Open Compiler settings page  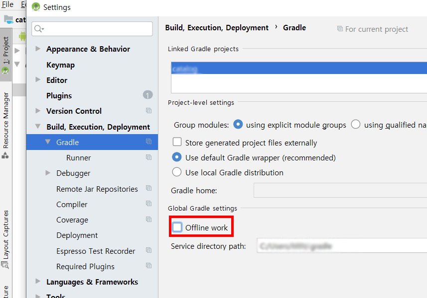click(72, 204)
